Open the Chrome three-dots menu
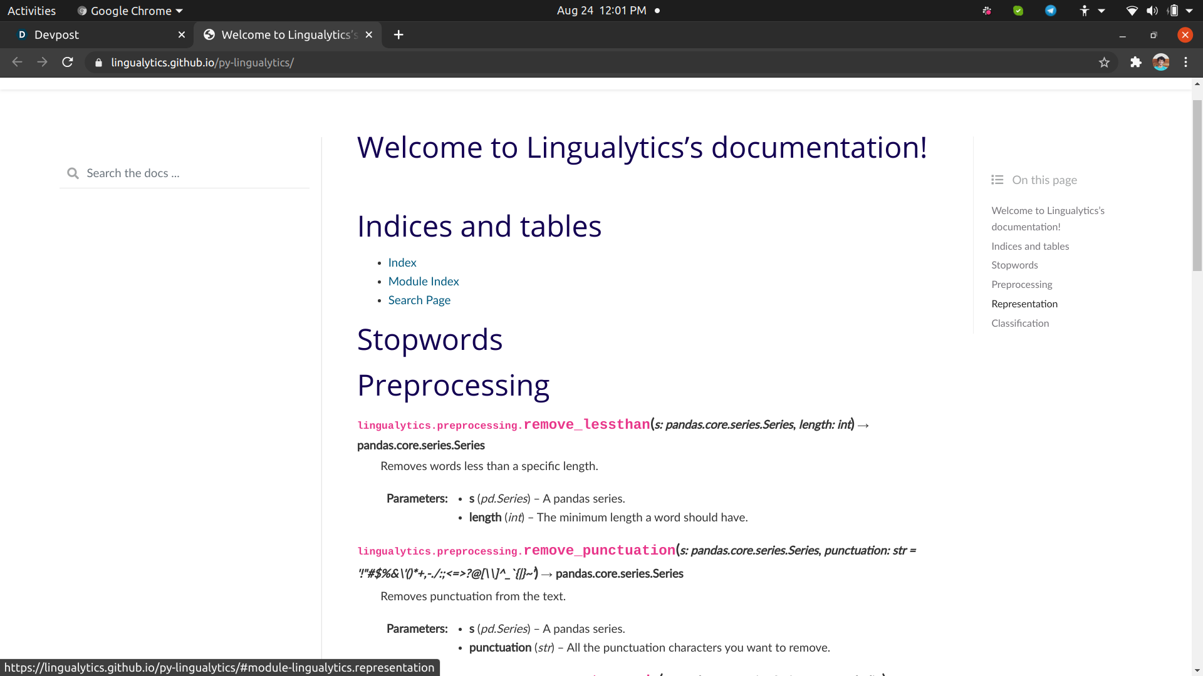Screen dimensions: 1203x676 (x=1185, y=62)
